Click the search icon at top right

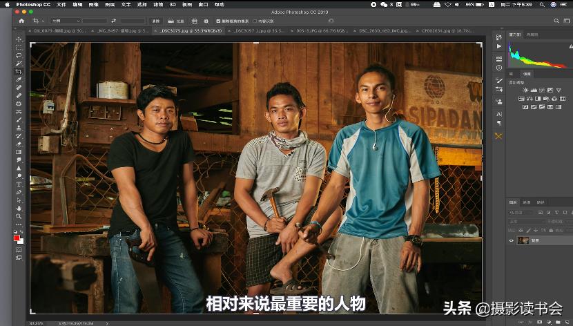pos(556,21)
